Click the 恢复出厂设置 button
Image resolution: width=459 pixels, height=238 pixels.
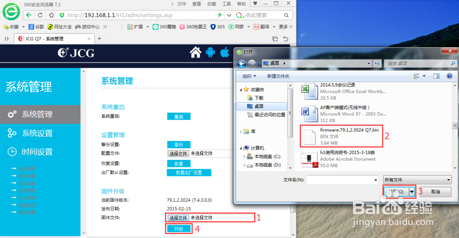click(189, 173)
